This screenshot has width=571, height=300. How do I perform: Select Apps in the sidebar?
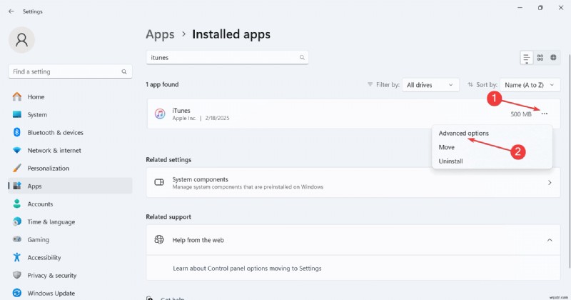70,186
